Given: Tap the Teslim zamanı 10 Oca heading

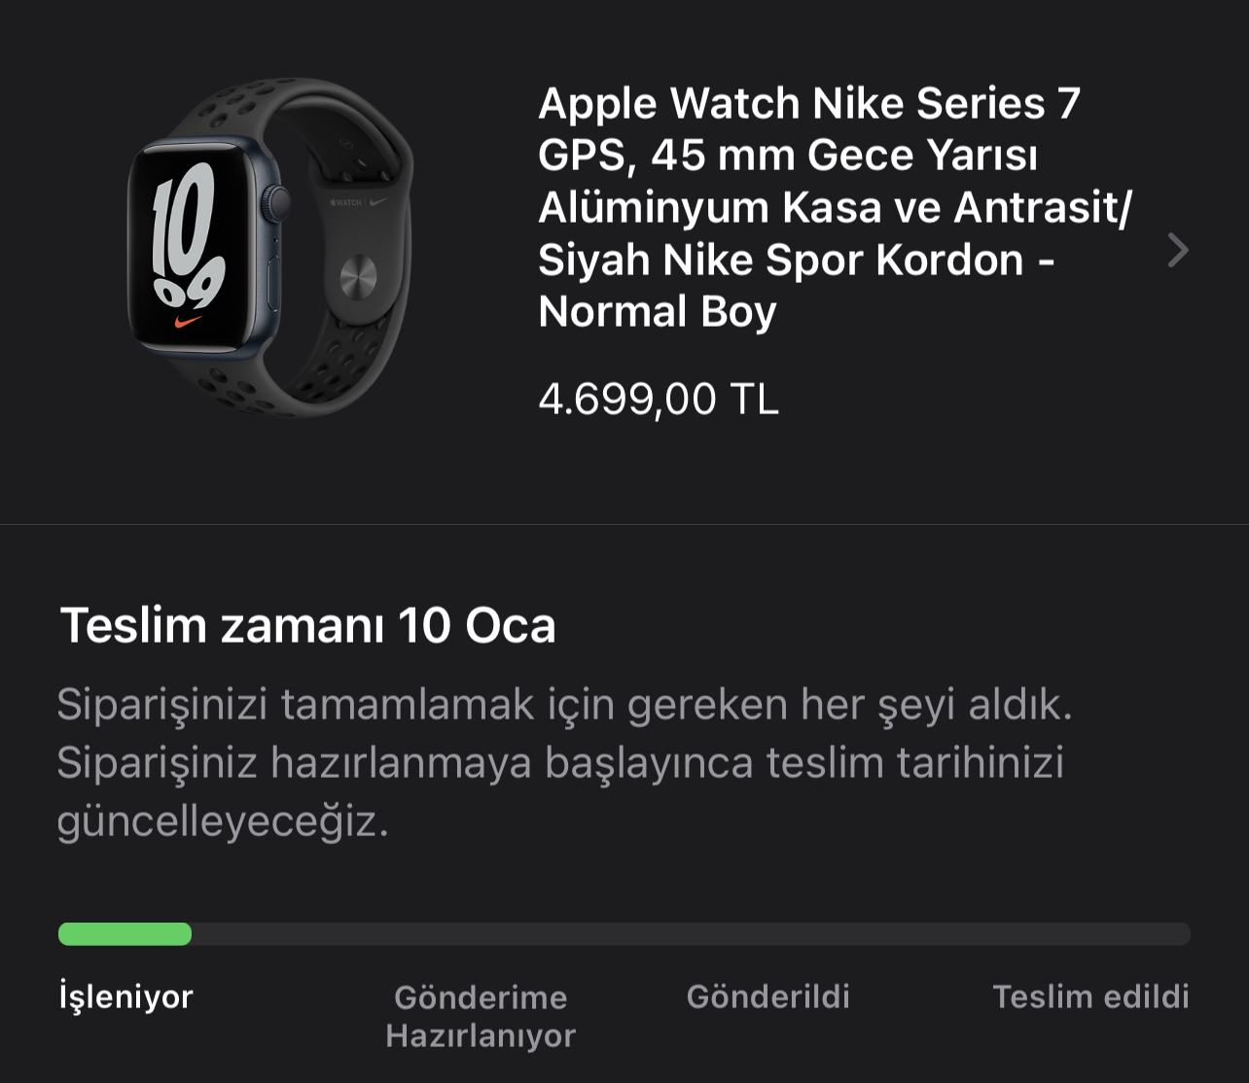Looking at the screenshot, I should coord(307,625).
